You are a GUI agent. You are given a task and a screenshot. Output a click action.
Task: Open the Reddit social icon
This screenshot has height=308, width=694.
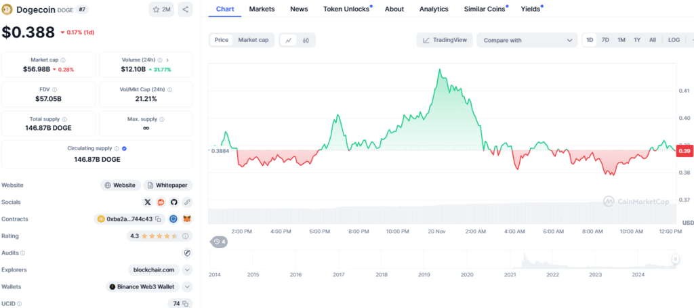[x=161, y=202]
